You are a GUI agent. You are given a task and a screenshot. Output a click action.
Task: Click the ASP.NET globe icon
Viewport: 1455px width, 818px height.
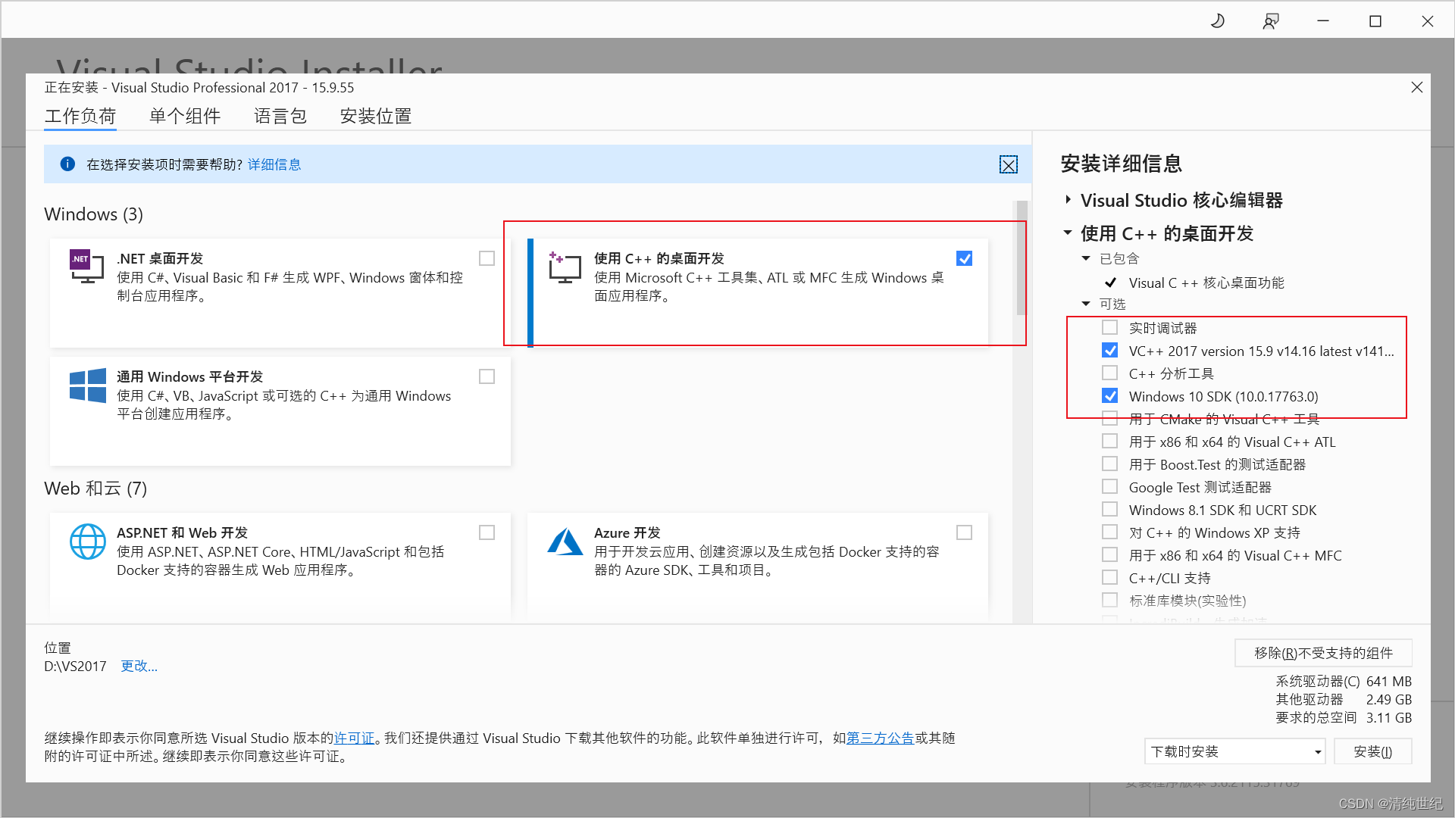pyautogui.click(x=87, y=542)
